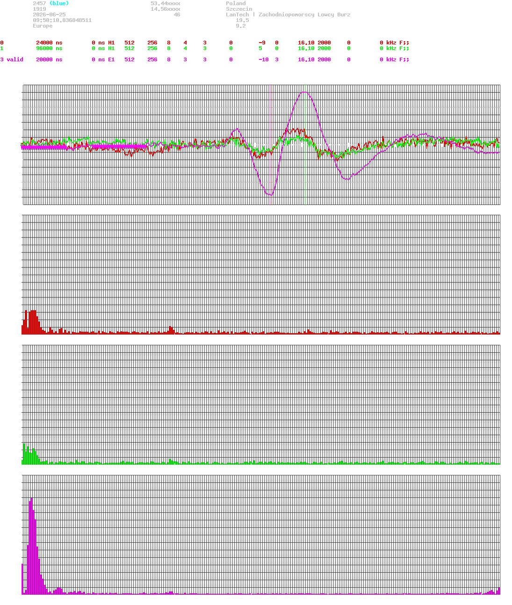
Task: Select '20000 ns' in magenta channel row
Action: pos(49,59)
